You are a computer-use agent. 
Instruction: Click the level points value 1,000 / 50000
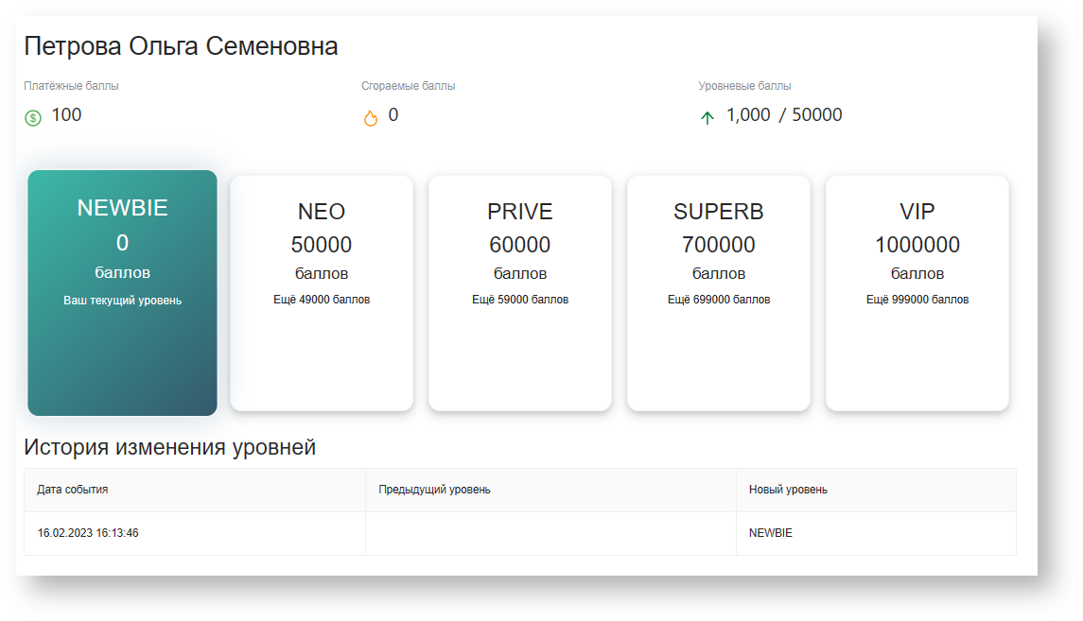click(x=784, y=115)
